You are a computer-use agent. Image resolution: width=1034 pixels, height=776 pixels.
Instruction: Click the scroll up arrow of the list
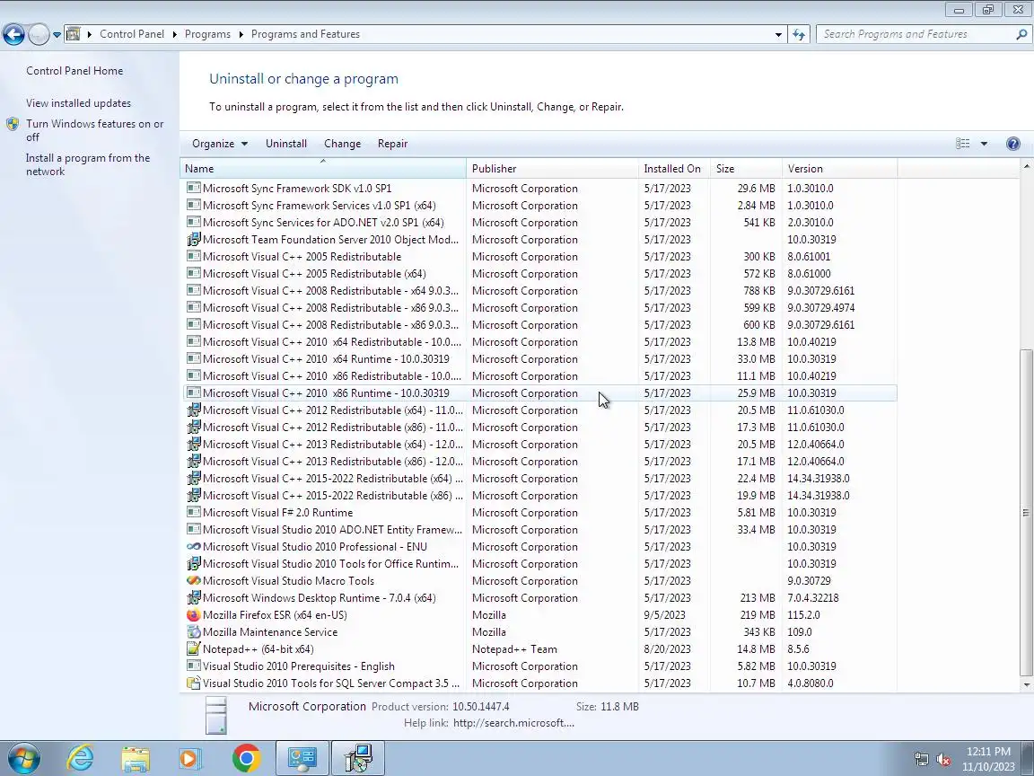point(1026,167)
